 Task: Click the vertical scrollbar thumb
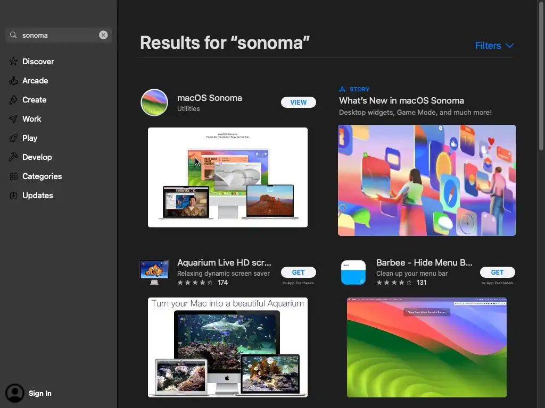(541, 76)
